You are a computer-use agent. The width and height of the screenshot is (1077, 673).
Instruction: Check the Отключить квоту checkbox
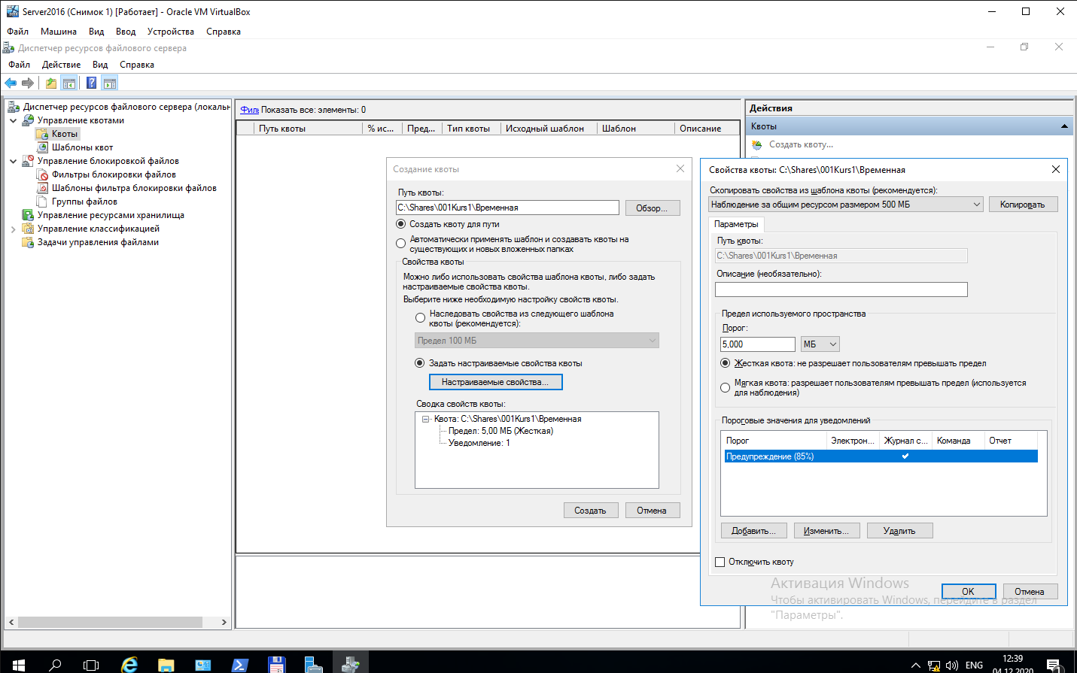coord(720,562)
